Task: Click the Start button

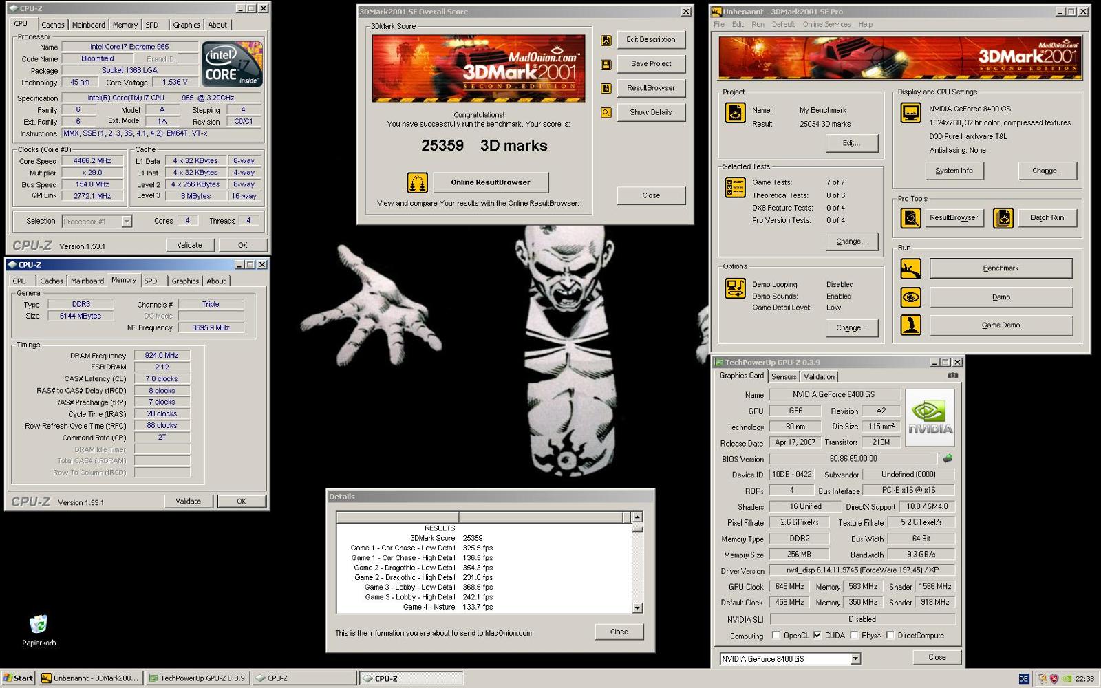Action: click(19, 678)
